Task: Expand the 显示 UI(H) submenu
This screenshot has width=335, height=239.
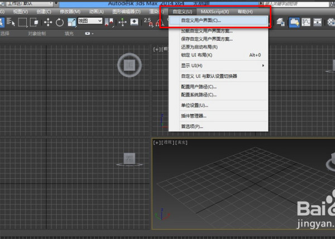Action: click(218, 66)
